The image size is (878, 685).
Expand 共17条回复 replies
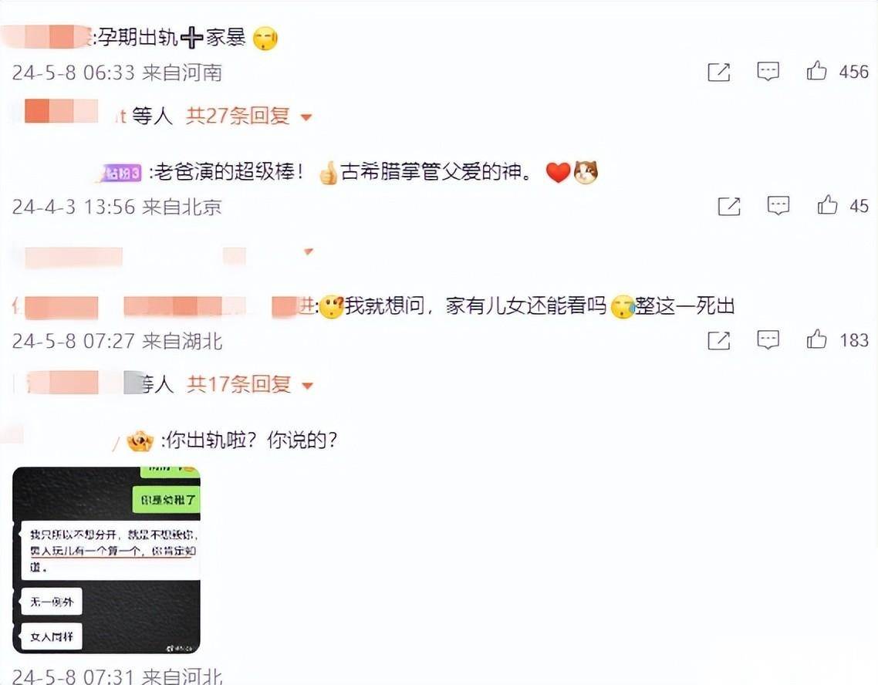(250, 384)
